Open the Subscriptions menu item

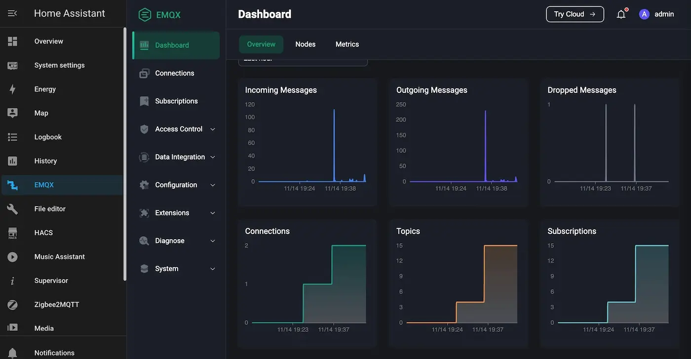click(176, 101)
